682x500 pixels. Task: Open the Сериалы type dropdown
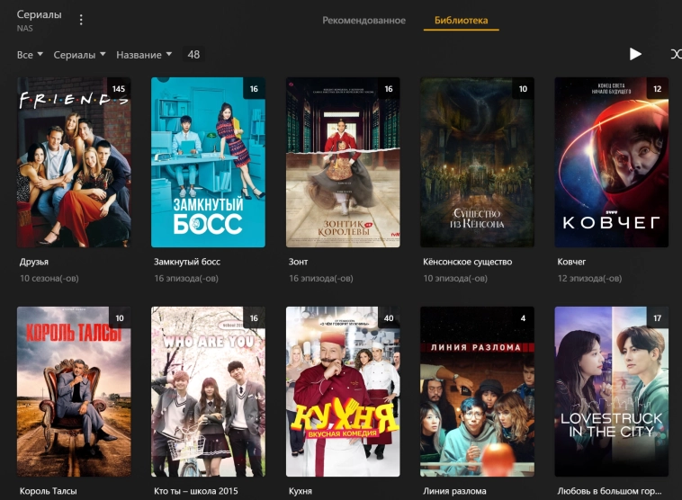pyautogui.click(x=79, y=55)
